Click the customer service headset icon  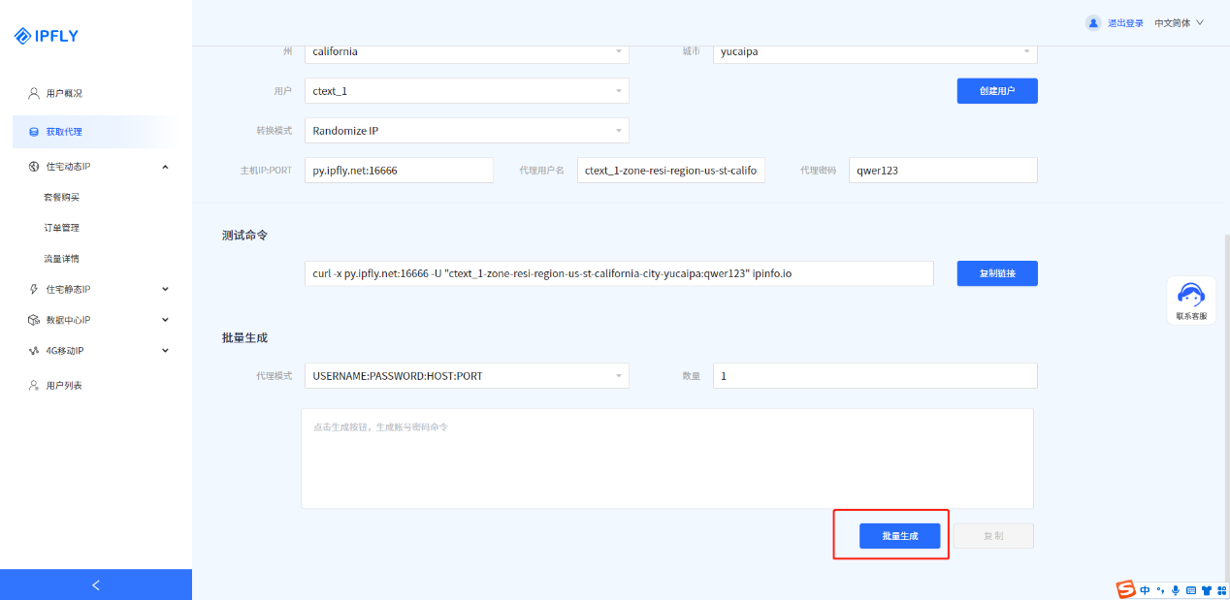point(1190,295)
